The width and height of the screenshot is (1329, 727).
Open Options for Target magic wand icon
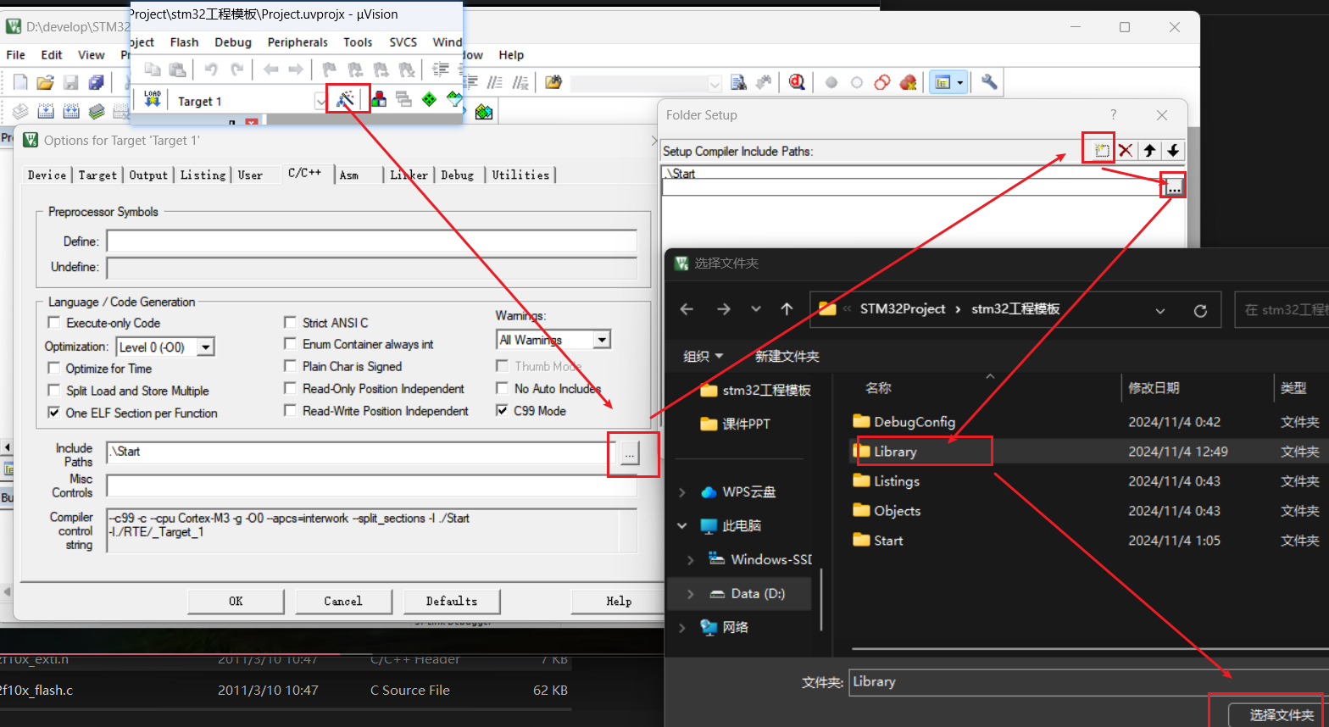click(x=346, y=99)
